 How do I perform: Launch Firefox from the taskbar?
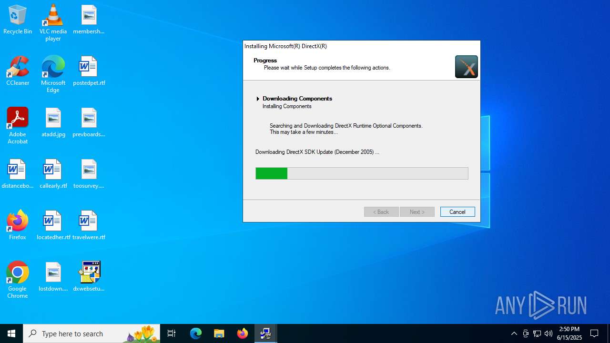(243, 333)
